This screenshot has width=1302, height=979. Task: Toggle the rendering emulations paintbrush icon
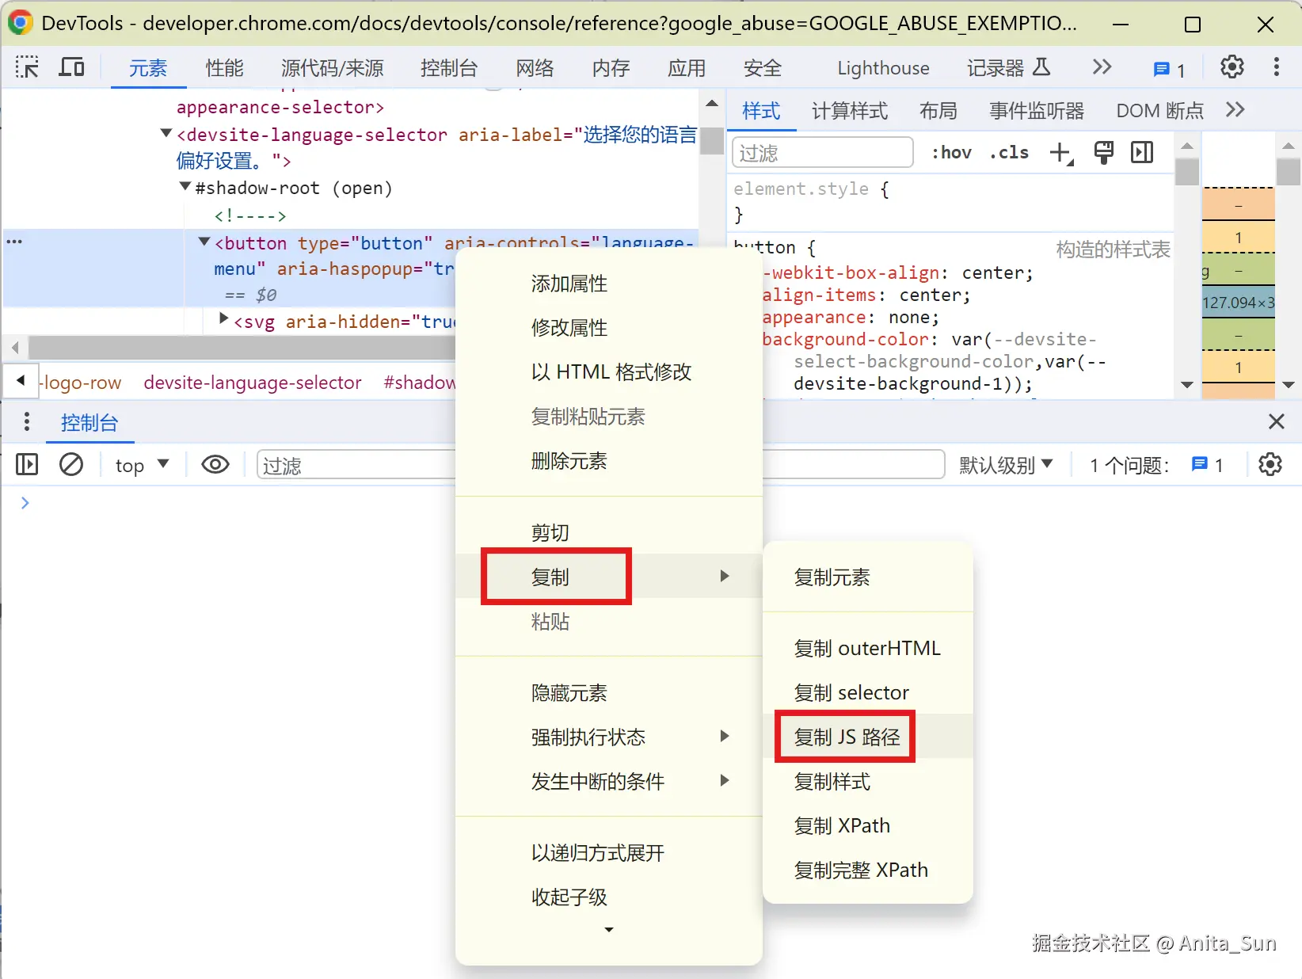coord(1103,152)
